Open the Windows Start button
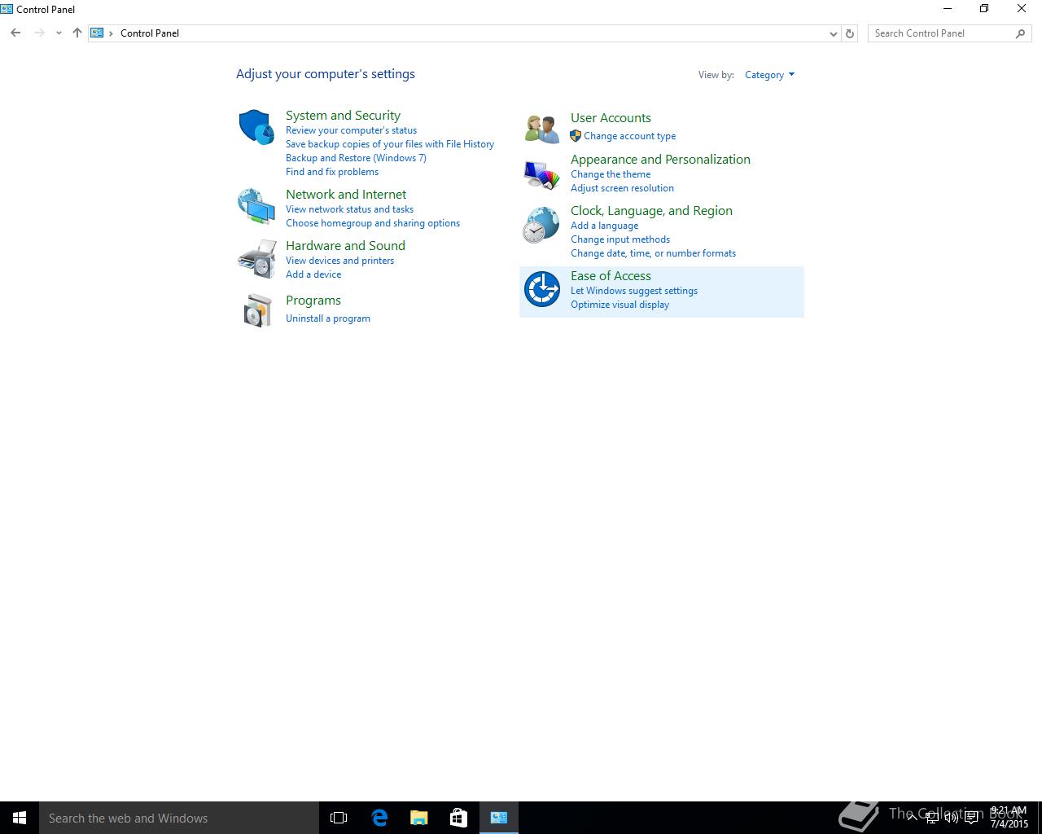1042x834 pixels. click(x=20, y=818)
